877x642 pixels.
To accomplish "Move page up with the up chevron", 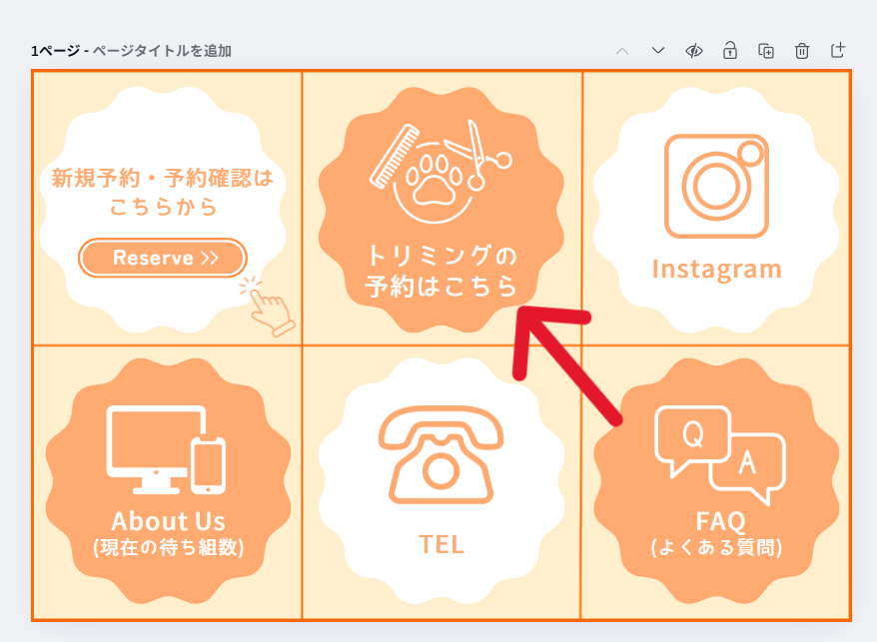I will 622,51.
